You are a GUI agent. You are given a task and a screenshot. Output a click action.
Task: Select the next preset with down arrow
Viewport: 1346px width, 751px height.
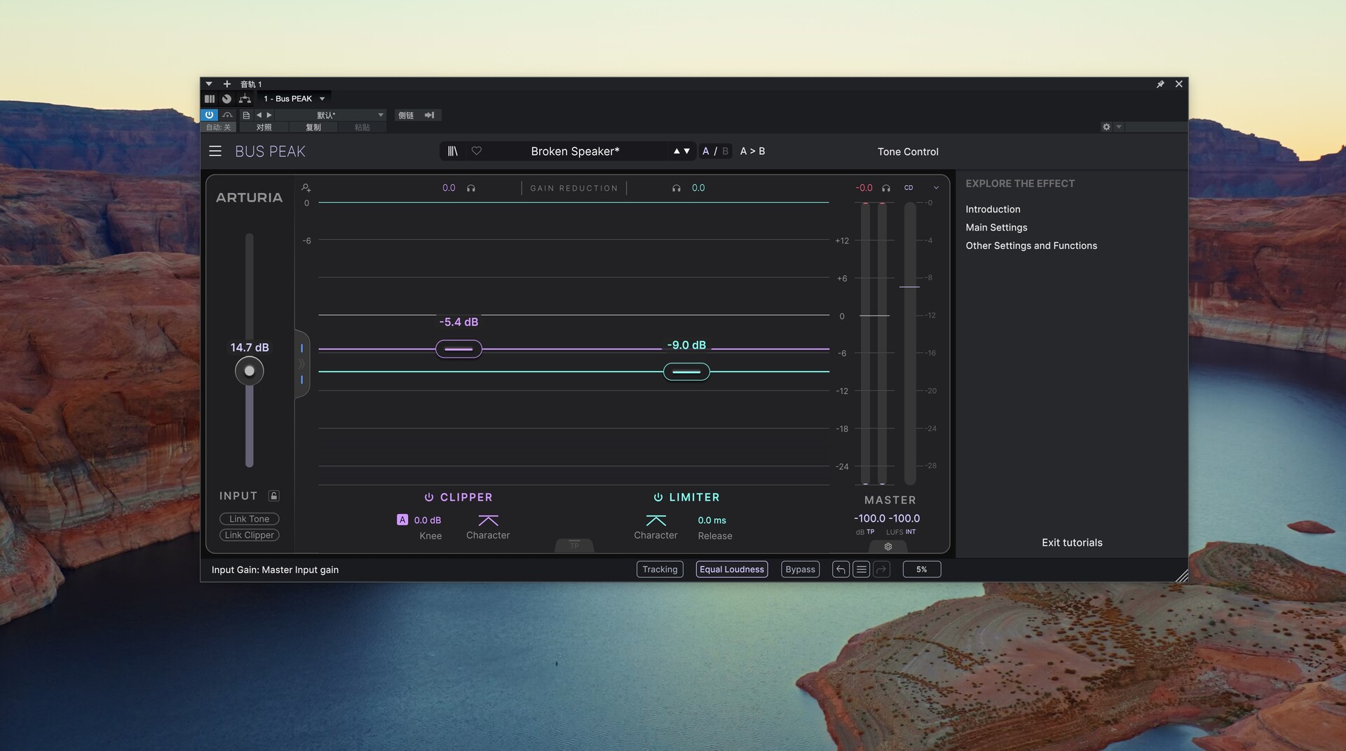pyautogui.click(x=686, y=151)
